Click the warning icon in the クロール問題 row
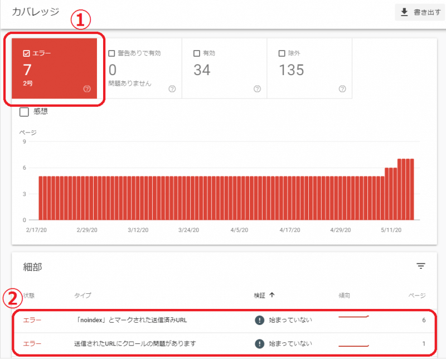Image resolution: width=446 pixels, height=359 pixels. coord(259,343)
